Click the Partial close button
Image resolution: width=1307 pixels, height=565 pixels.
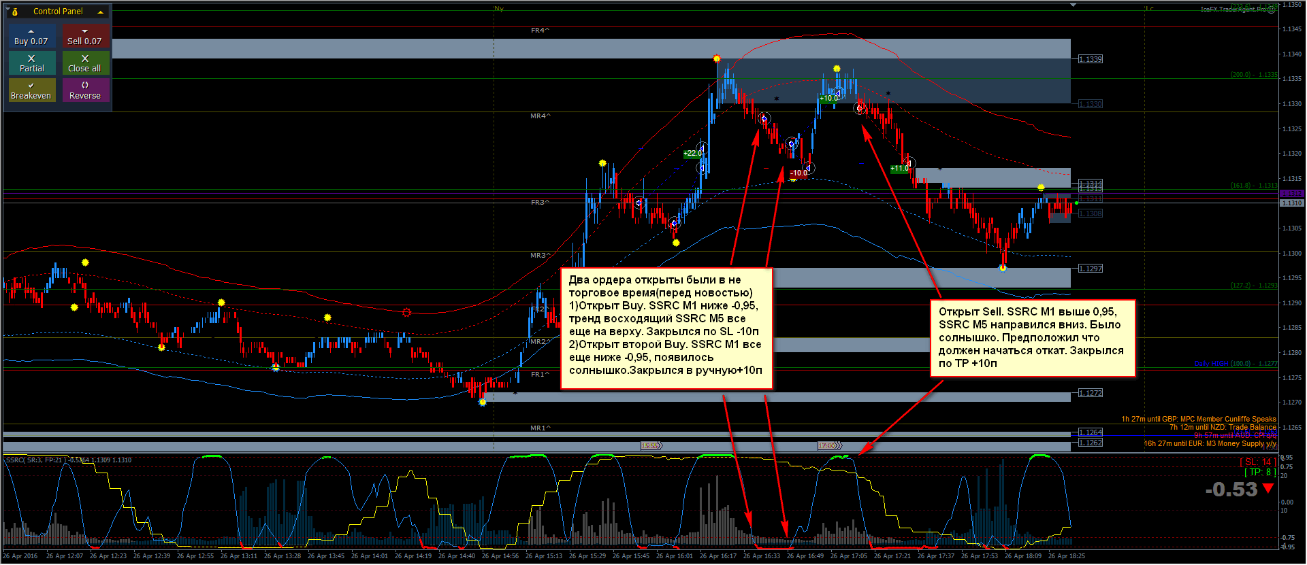(x=31, y=64)
